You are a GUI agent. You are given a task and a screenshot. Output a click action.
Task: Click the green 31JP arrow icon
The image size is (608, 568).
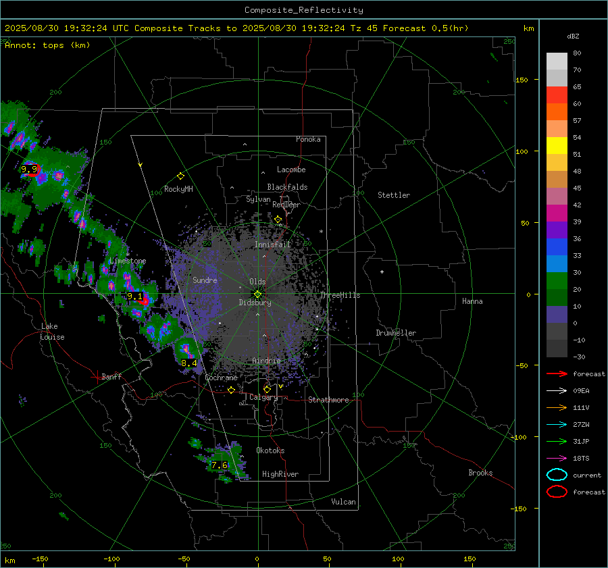click(557, 441)
